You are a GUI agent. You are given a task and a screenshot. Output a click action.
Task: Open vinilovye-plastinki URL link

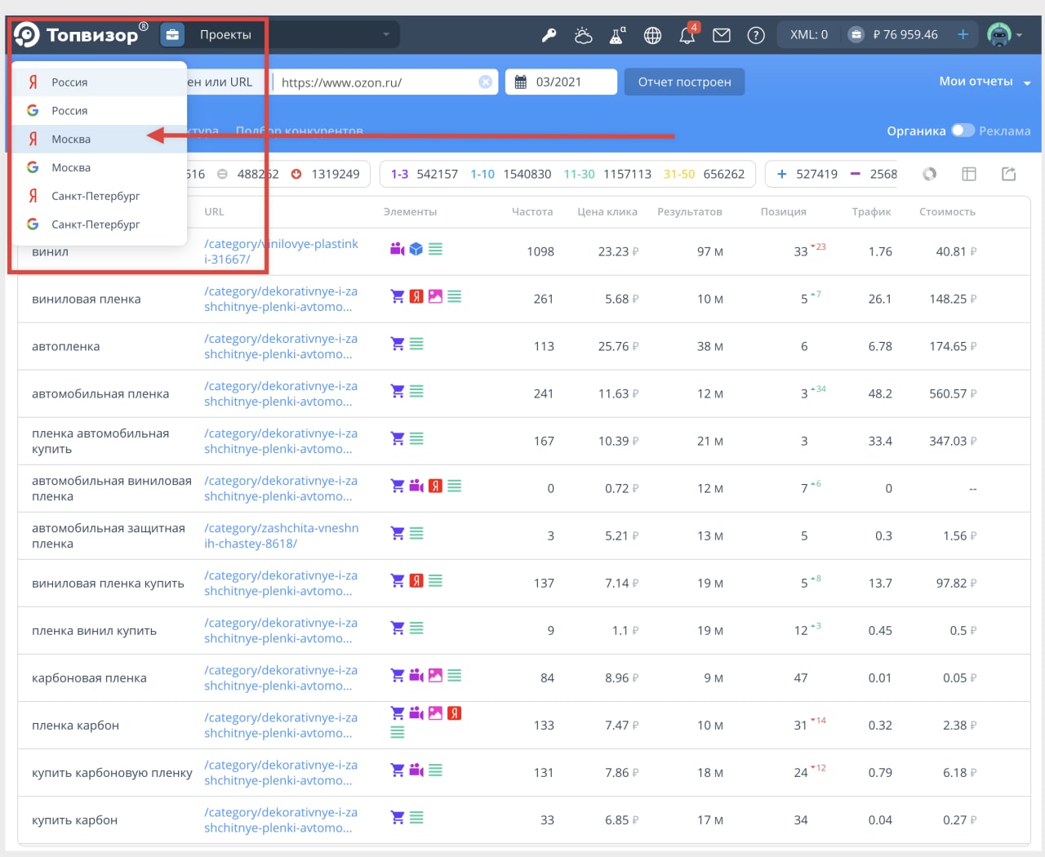coord(282,251)
